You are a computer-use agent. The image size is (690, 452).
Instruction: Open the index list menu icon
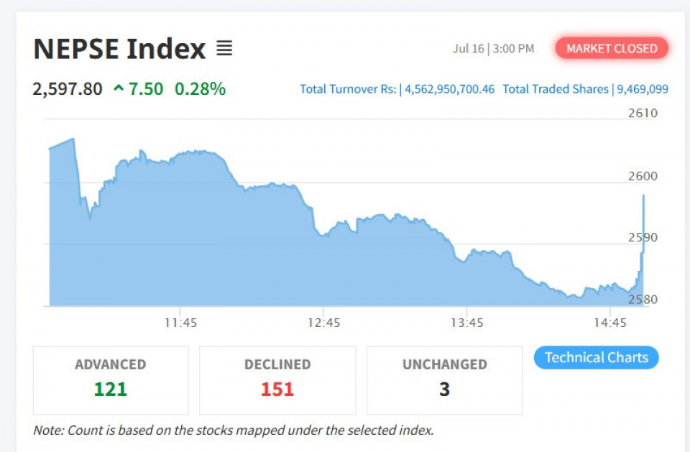[224, 48]
